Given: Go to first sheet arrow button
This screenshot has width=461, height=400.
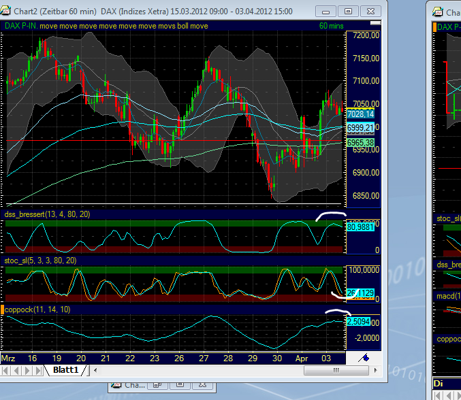Looking at the screenshot, I should point(5,370).
